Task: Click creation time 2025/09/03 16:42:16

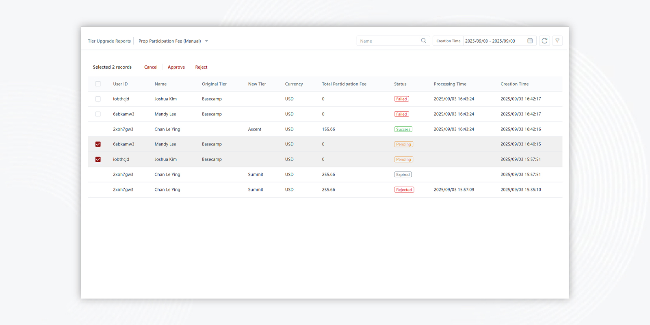Action: click(521, 129)
